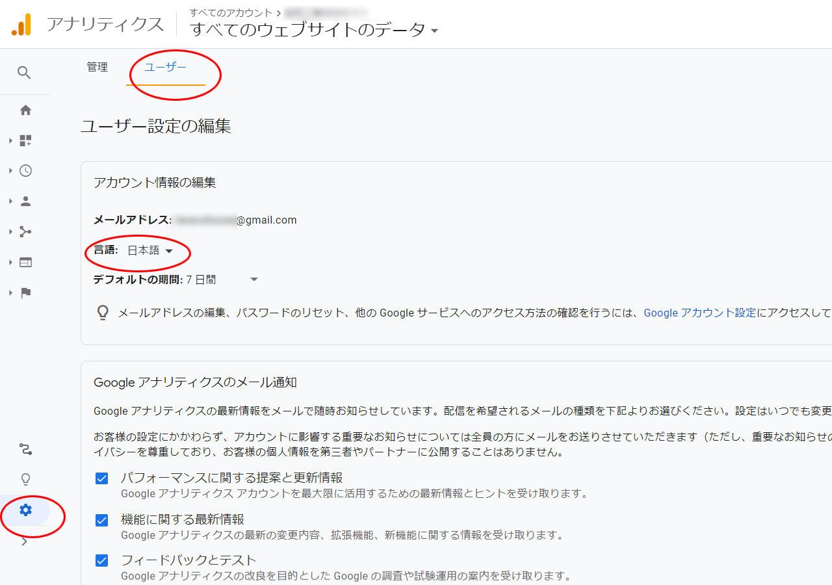Uncheck 機能に関する最新情報 checkbox
The height and width of the screenshot is (585, 832).
tap(101, 520)
